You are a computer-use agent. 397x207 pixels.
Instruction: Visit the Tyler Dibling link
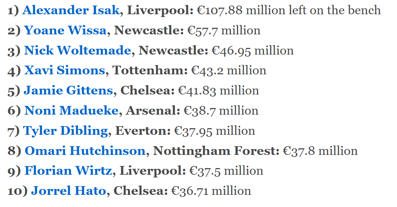coord(66,131)
